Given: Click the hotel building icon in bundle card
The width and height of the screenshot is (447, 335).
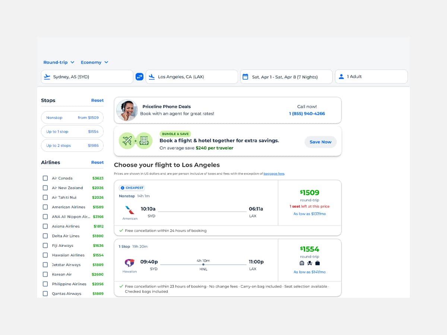Looking at the screenshot, I should pyautogui.click(x=144, y=141).
